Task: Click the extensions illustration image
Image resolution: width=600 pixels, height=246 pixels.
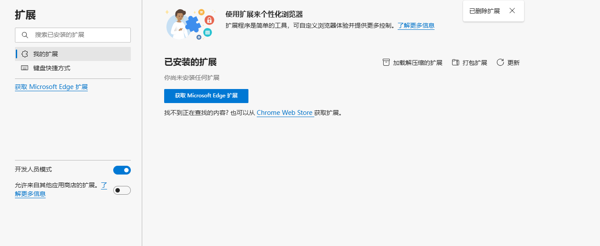Action: tap(190, 24)
